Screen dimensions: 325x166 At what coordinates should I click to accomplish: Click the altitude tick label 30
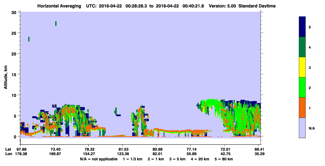point(14,12)
